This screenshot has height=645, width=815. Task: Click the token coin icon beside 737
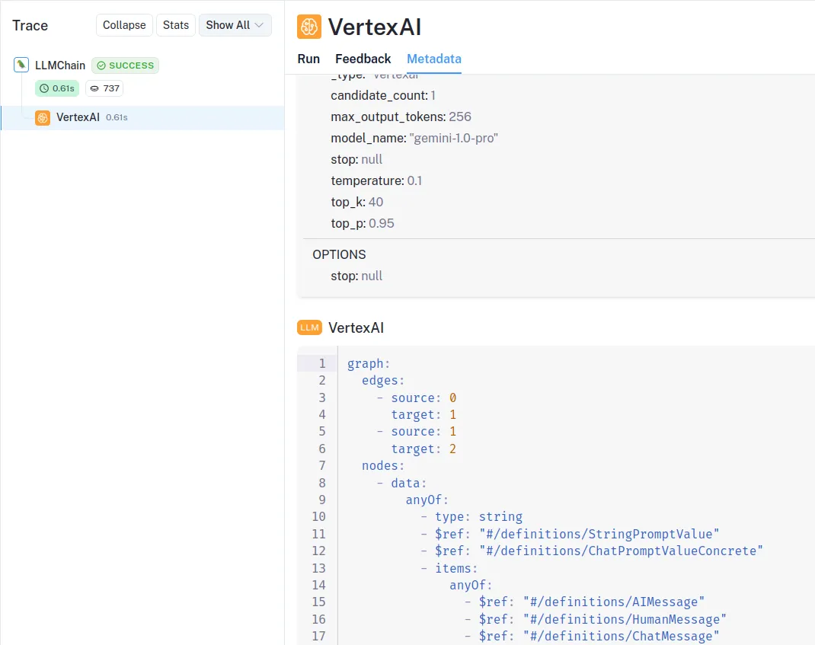point(94,88)
